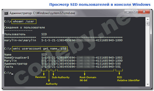Click the scrollbar down arrow
The image size is (154, 91).
tap(148, 84)
